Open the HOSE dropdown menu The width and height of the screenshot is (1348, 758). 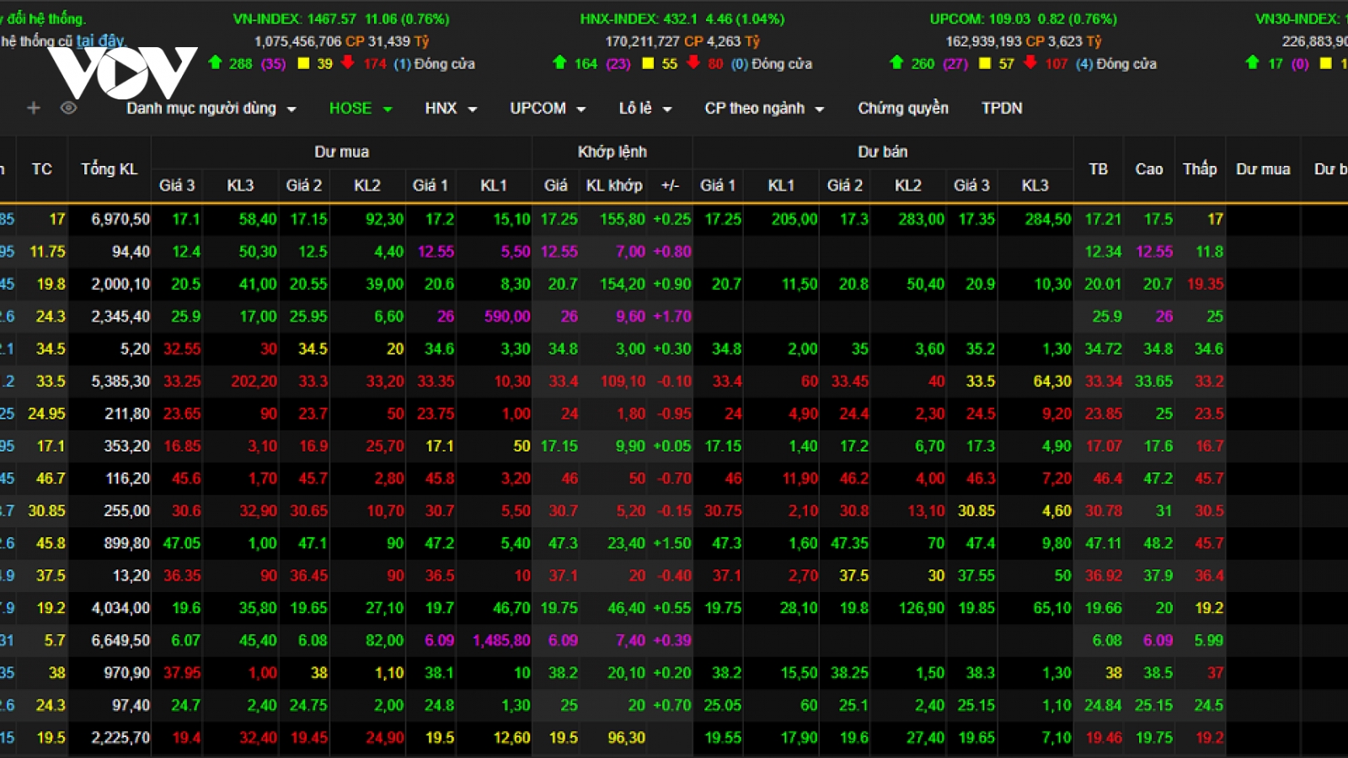tap(361, 108)
